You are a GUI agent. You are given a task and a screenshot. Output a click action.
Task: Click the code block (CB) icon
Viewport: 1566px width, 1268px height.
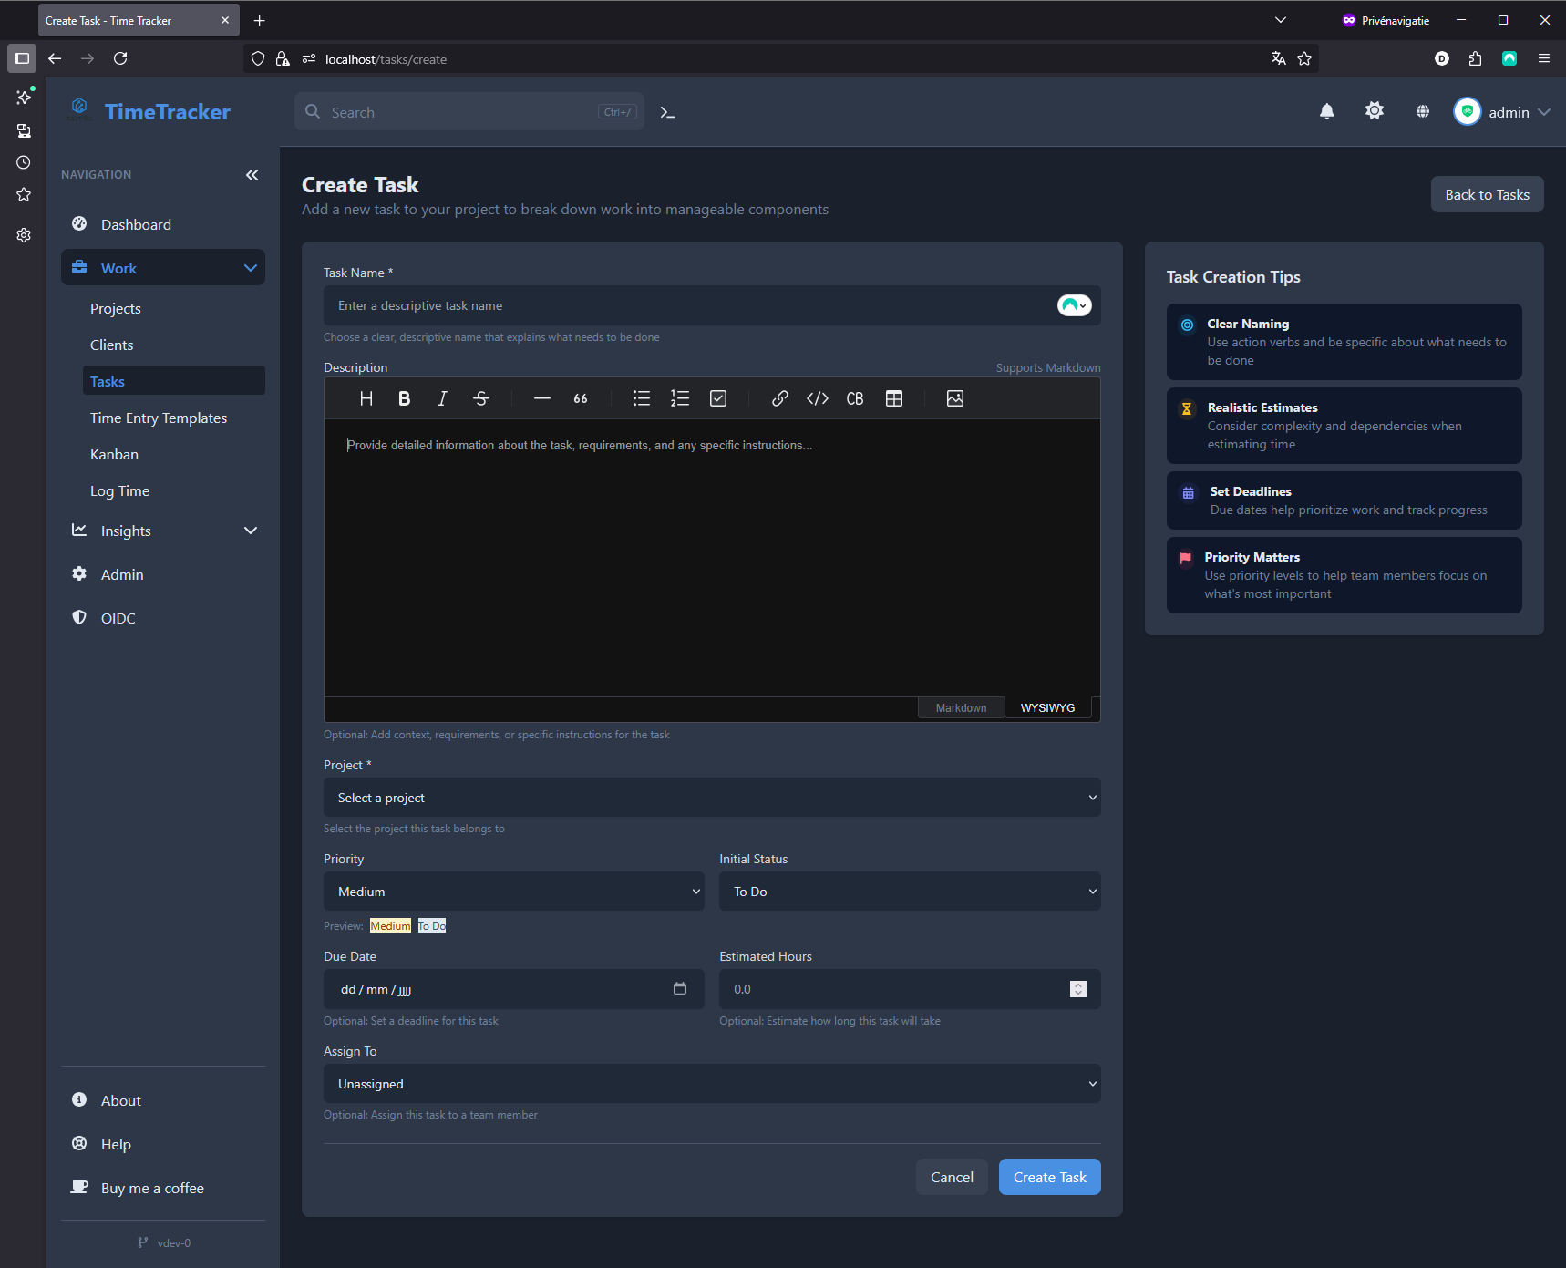coord(855,398)
